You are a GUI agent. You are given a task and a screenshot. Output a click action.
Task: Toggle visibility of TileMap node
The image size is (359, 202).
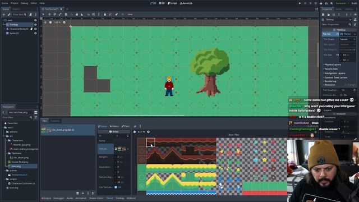coord(35,25)
